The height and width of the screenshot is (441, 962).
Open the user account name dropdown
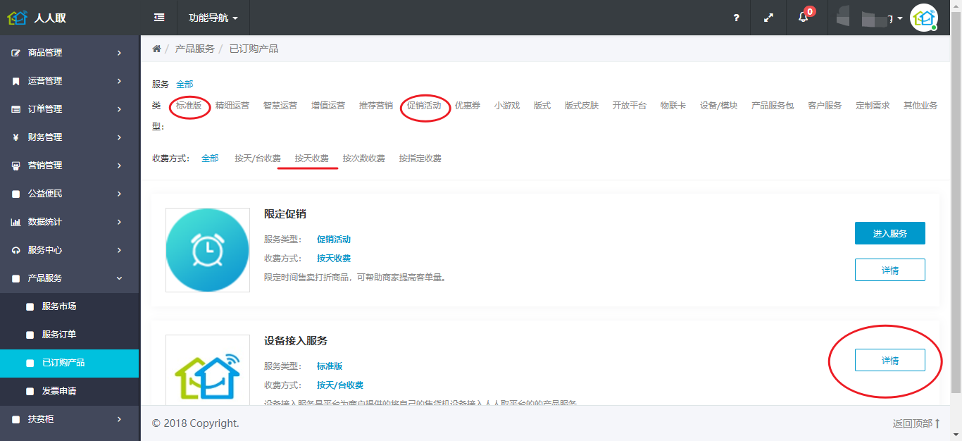tap(868, 18)
